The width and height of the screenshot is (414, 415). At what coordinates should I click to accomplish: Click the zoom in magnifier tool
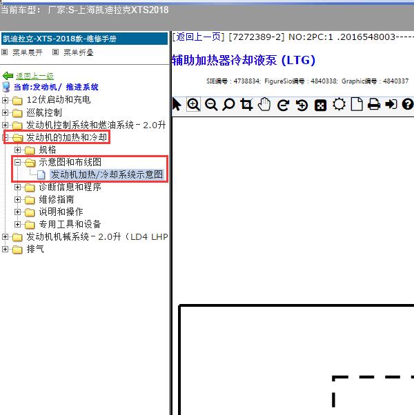point(193,104)
